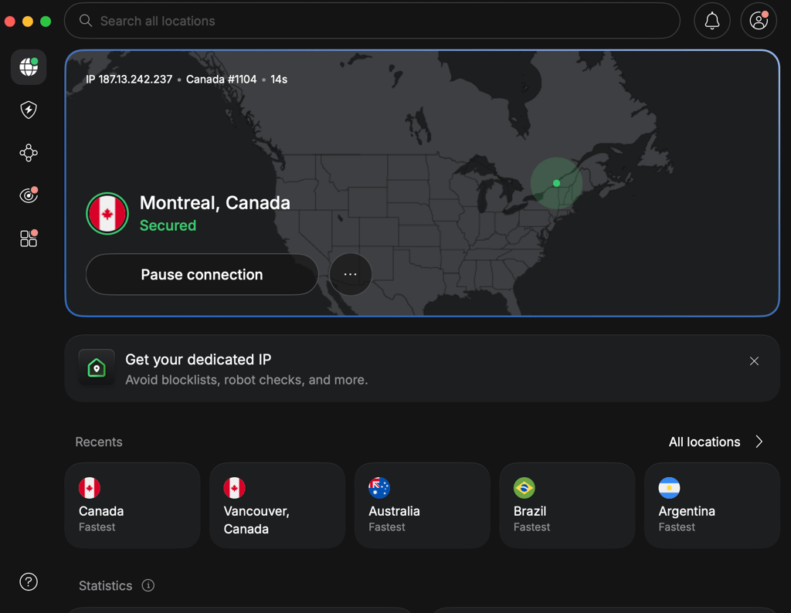The height and width of the screenshot is (613, 791).
Task: Open Meshnet nodes icon in sidebar
Action: [29, 153]
